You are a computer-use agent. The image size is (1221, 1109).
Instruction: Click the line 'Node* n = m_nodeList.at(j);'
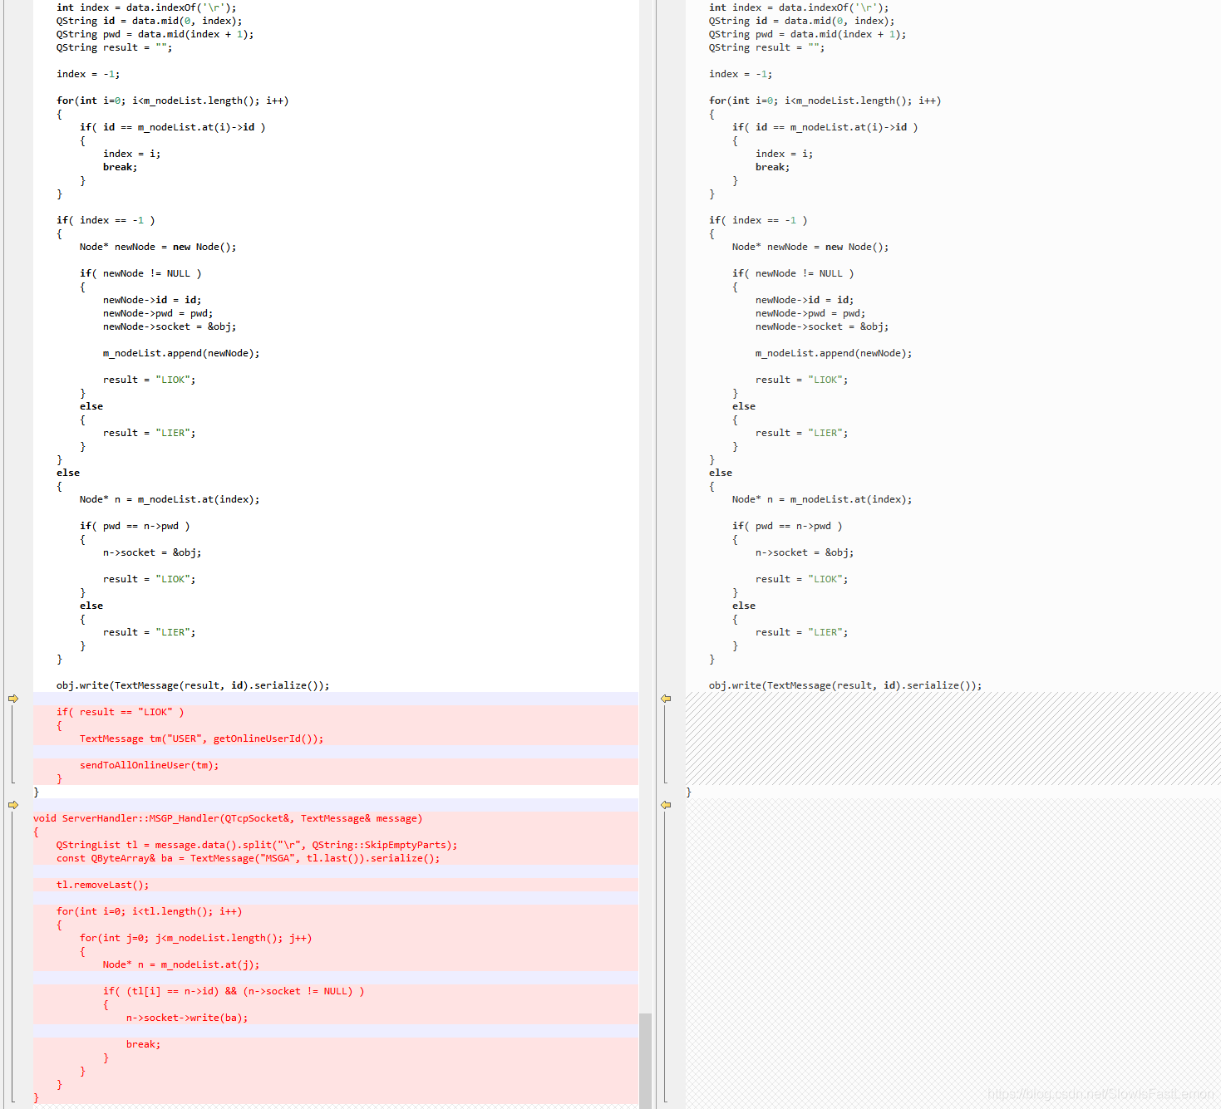[181, 964]
